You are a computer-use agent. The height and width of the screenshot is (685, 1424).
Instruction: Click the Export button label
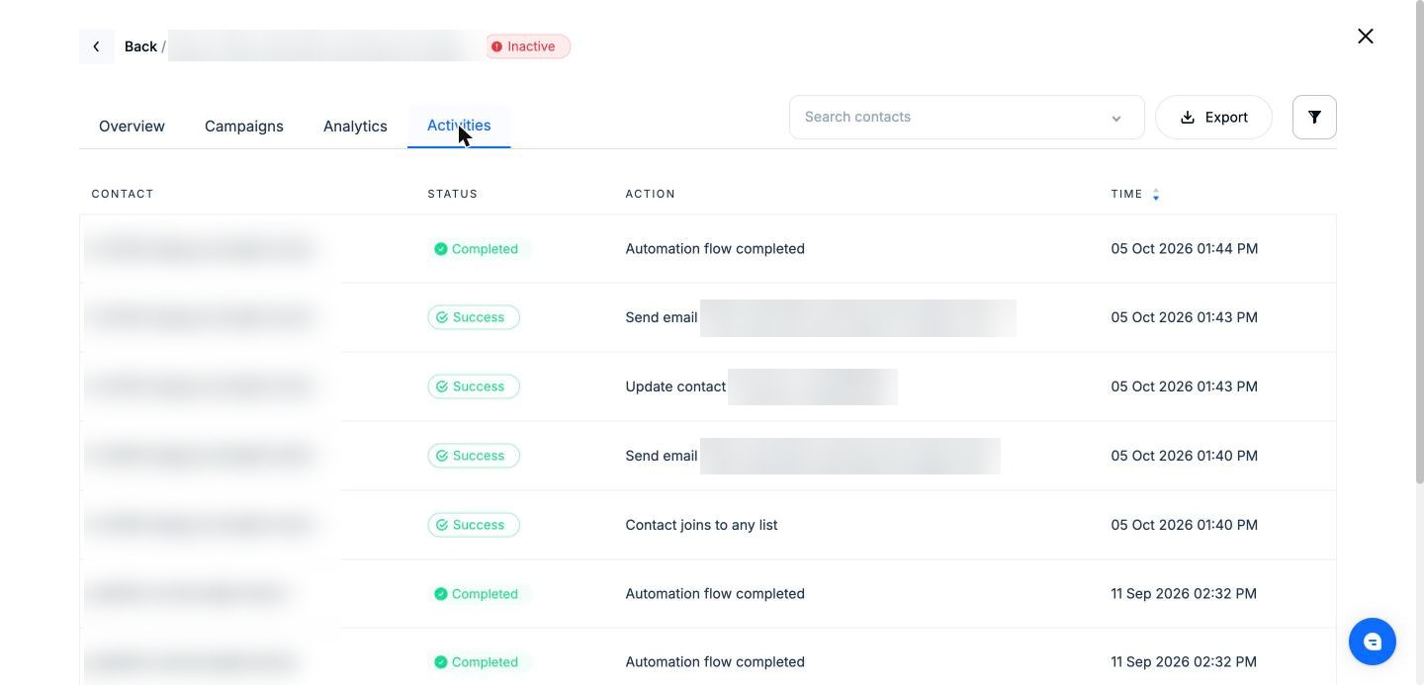[x=1226, y=118]
